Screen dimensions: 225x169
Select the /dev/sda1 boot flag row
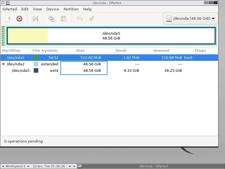point(188,57)
